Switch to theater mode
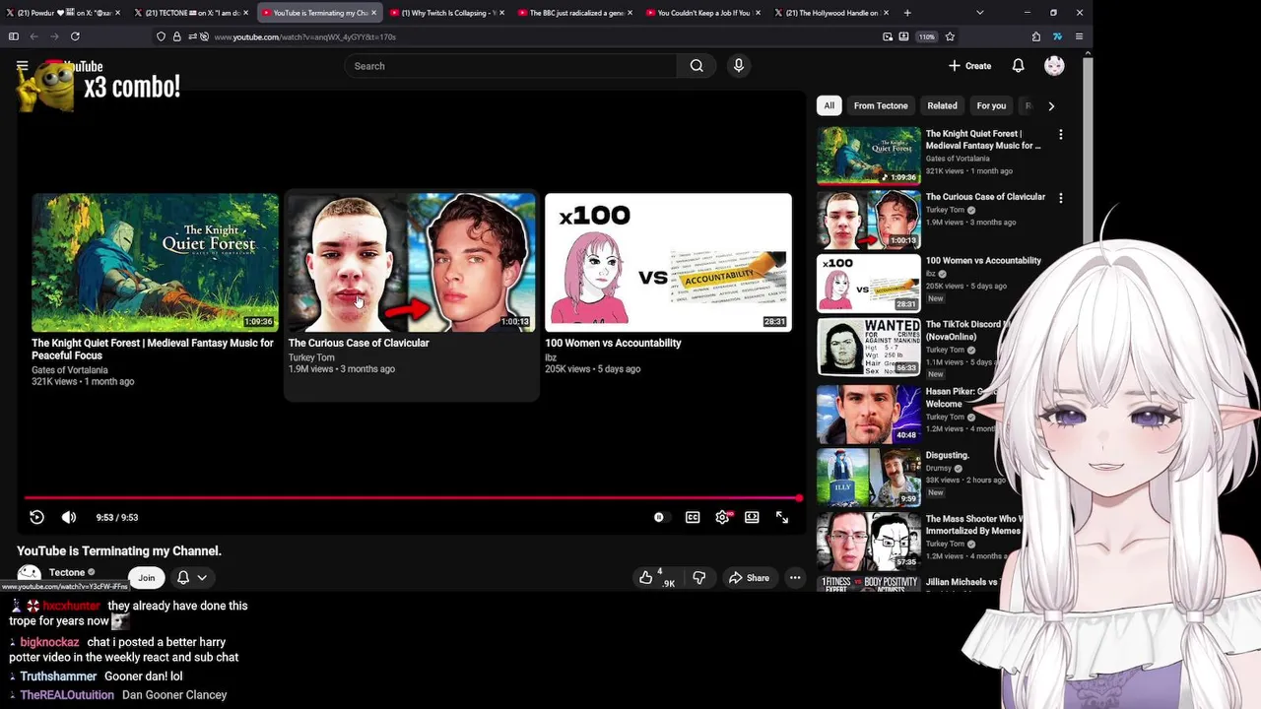Viewport: 1261px width, 709px height. pos(752,517)
